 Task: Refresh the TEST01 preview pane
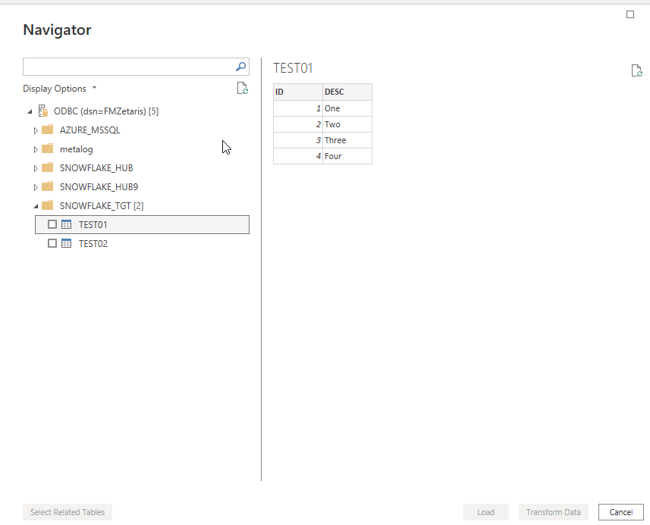coord(637,70)
